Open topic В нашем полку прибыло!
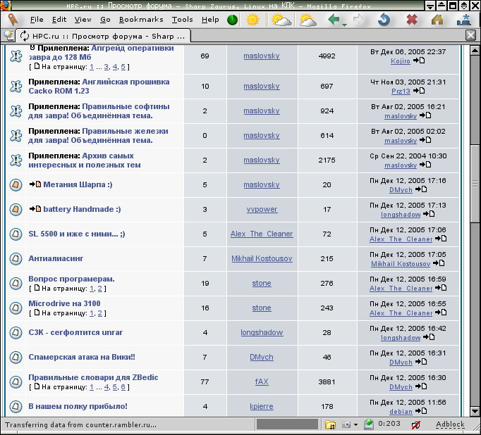Image resolution: width=481 pixels, height=435 pixels. click(x=78, y=407)
